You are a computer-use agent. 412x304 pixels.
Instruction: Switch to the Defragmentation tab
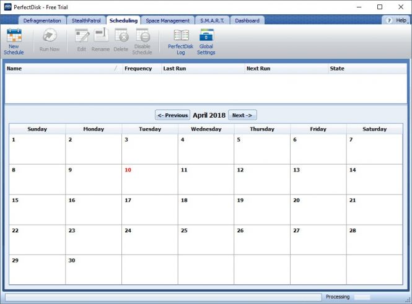click(x=42, y=20)
